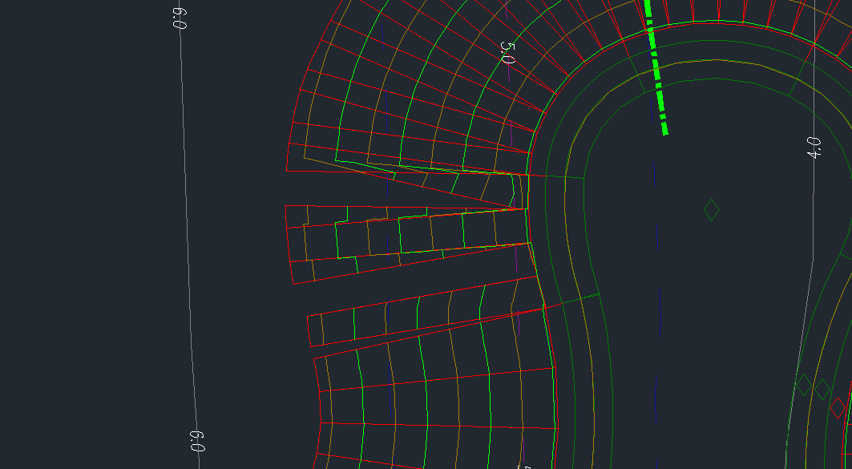Click the short magenta stub below the fan grid
This screenshot has width=852, height=469.
pos(516,261)
